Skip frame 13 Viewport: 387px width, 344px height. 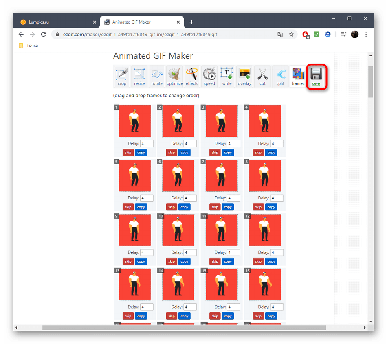click(128, 316)
